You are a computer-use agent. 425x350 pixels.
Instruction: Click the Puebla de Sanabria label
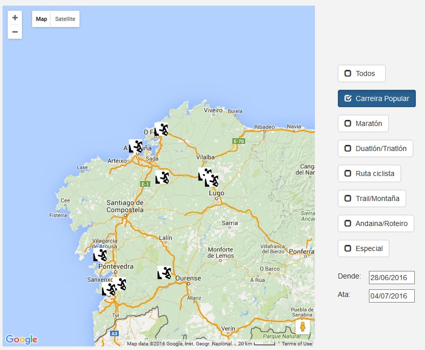[x=302, y=312]
